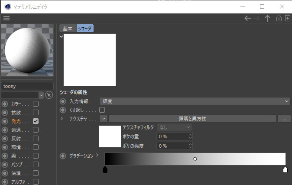Image resolution: width=292 pixels, height=185 pixels.
Task: Toggle the lock icon in header
Action: [279, 18]
